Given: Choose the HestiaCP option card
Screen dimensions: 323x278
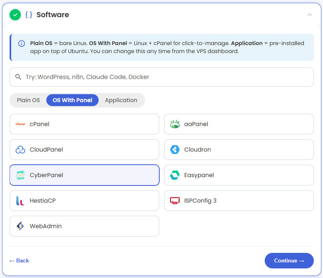Looking at the screenshot, I should tap(85, 201).
